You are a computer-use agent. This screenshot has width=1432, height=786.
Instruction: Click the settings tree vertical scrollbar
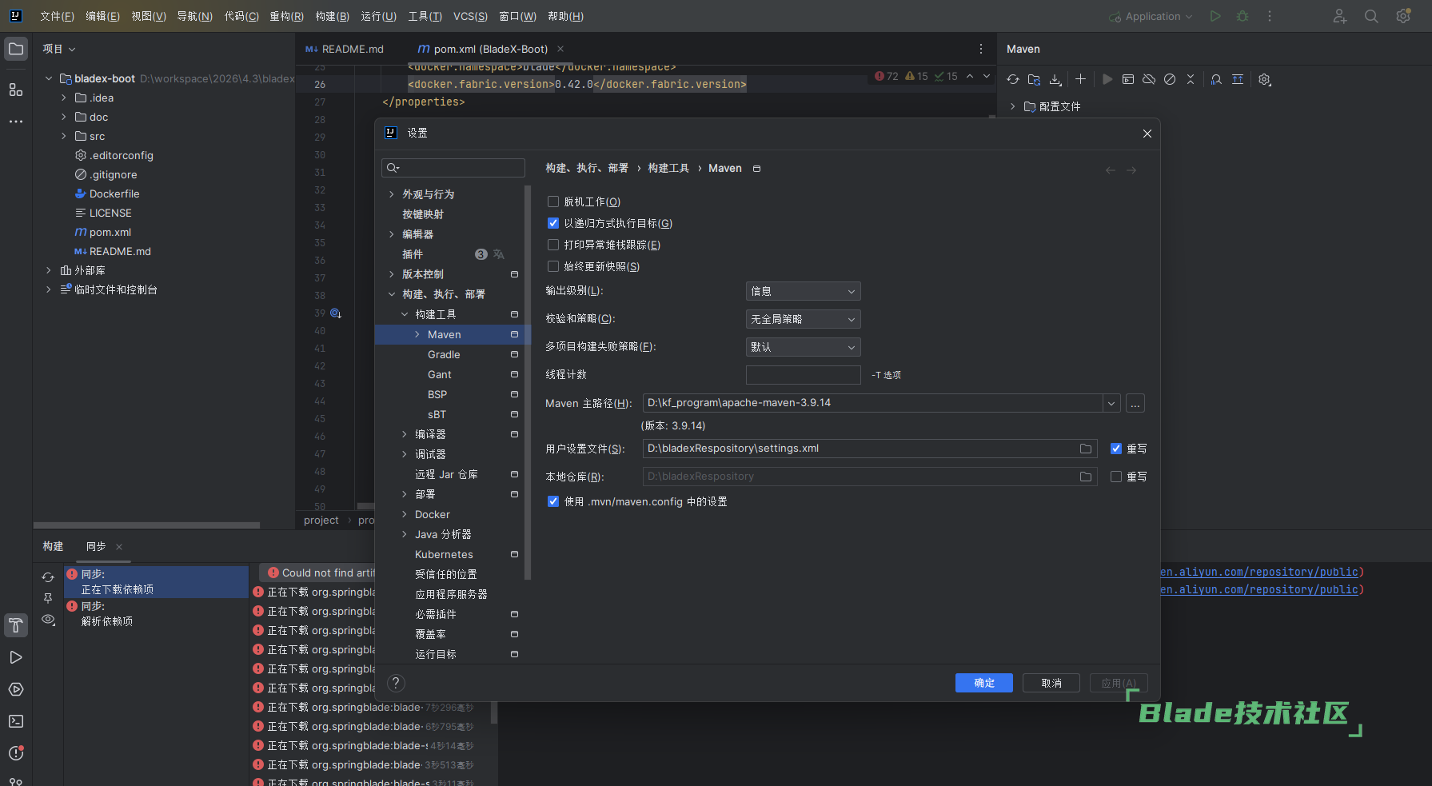click(x=528, y=384)
